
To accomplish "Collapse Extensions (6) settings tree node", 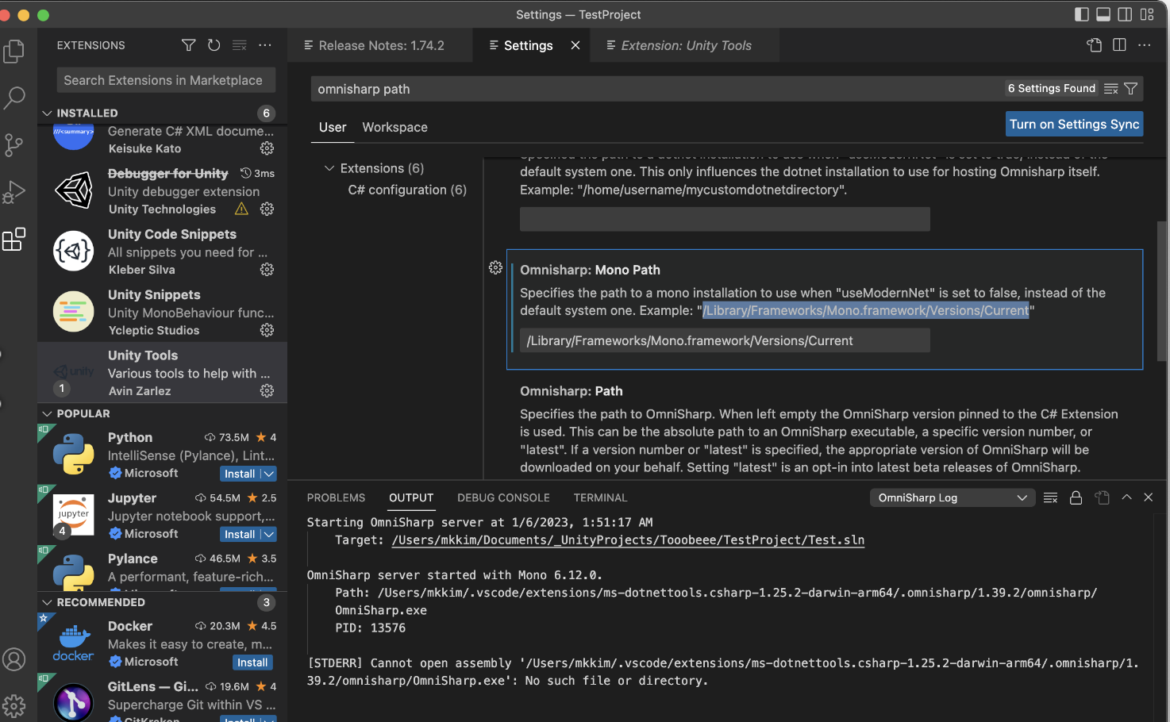I will pos(329,168).
